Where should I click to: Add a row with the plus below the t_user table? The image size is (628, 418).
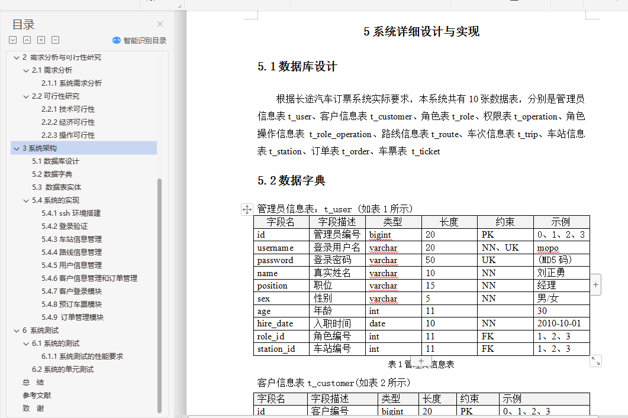pos(421,361)
